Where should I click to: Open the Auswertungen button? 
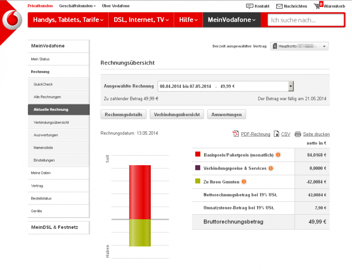click(x=226, y=114)
